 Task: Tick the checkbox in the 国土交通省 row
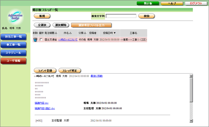click(x=41, y=39)
